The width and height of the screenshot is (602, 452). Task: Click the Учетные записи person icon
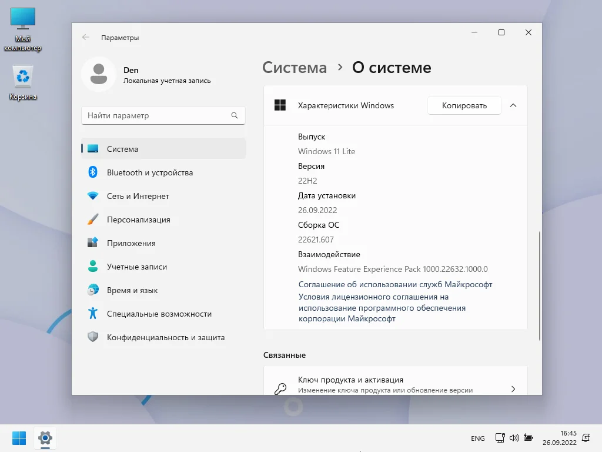click(93, 266)
